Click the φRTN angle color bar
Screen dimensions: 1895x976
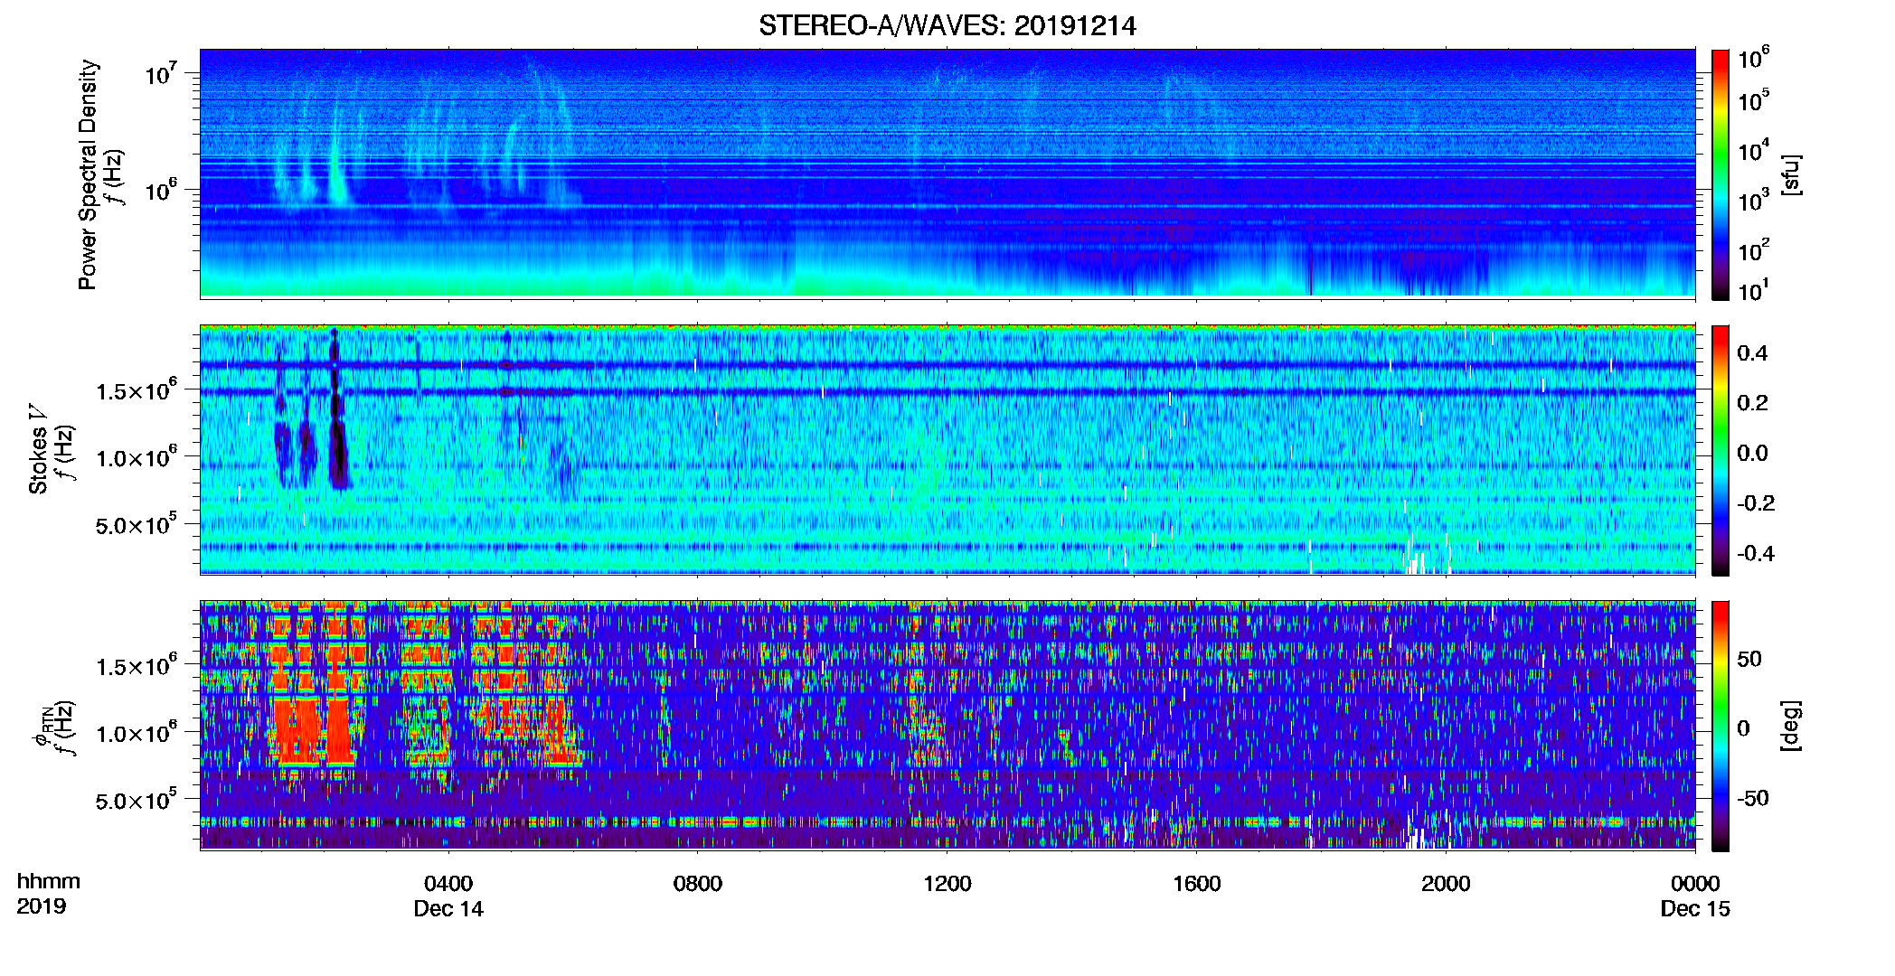tap(1721, 726)
